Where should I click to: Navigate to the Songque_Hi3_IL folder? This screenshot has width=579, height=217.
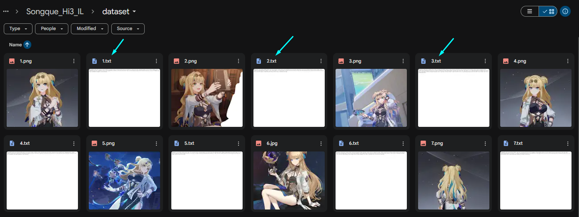(x=55, y=12)
